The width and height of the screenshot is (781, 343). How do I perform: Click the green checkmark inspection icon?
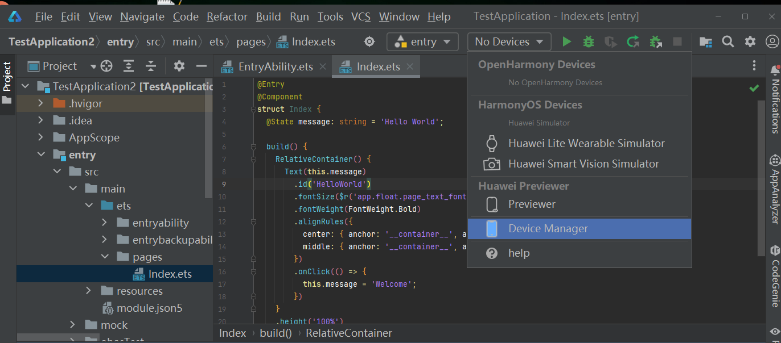point(754,88)
